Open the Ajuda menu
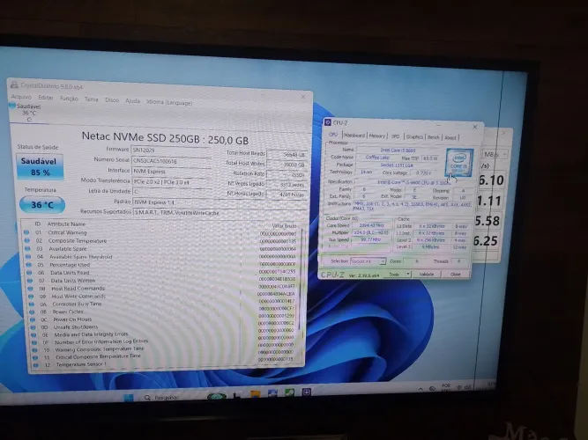The height and width of the screenshot is (440, 588). [132, 100]
